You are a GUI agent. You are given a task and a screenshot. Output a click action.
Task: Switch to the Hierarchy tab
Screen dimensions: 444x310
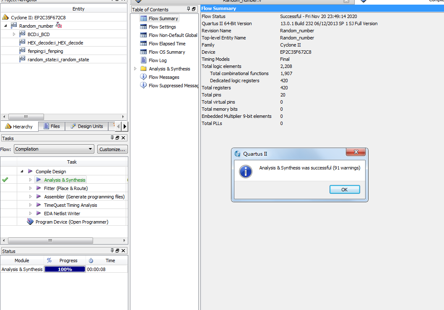(19, 126)
